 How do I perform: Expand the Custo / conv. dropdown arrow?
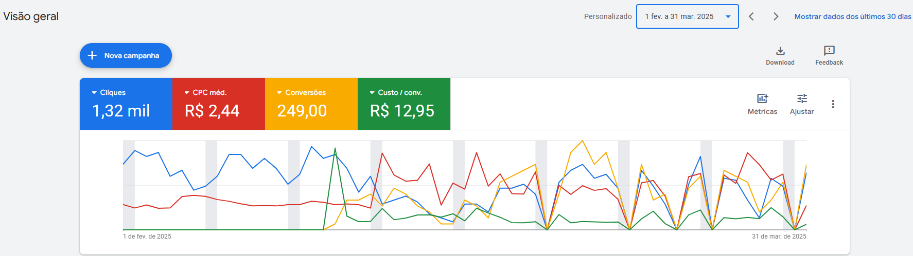click(x=372, y=93)
